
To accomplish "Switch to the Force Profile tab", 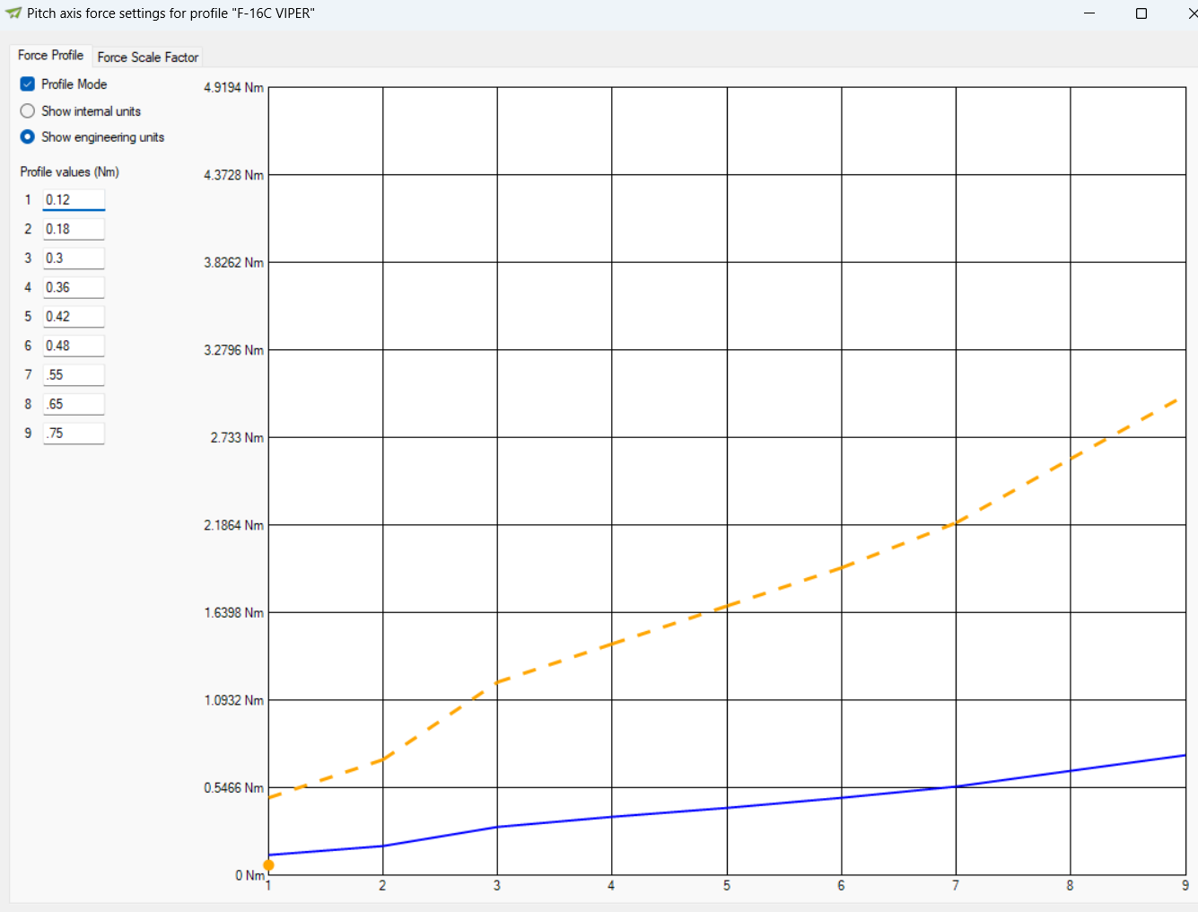I will click(50, 56).
